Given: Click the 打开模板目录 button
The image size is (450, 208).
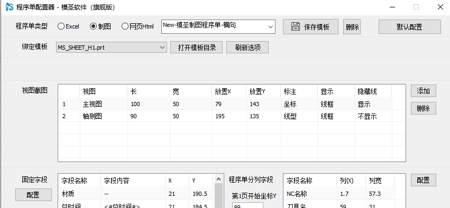Looking at the screenshot, I should coord(196,48).
